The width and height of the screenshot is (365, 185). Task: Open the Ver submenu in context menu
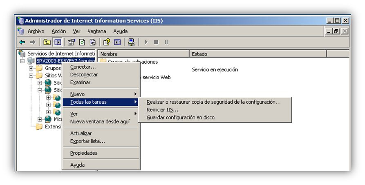pyautogui.click(x=101, y=114)
